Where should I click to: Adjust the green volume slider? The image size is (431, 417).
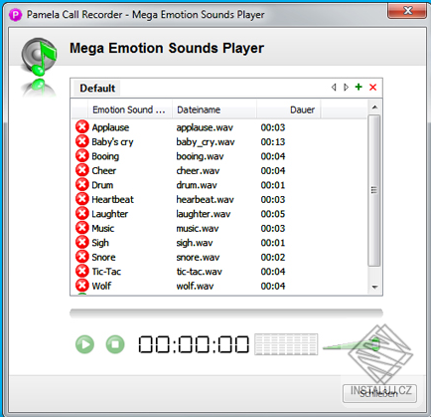pyautogui.click(x=375, y=344)
